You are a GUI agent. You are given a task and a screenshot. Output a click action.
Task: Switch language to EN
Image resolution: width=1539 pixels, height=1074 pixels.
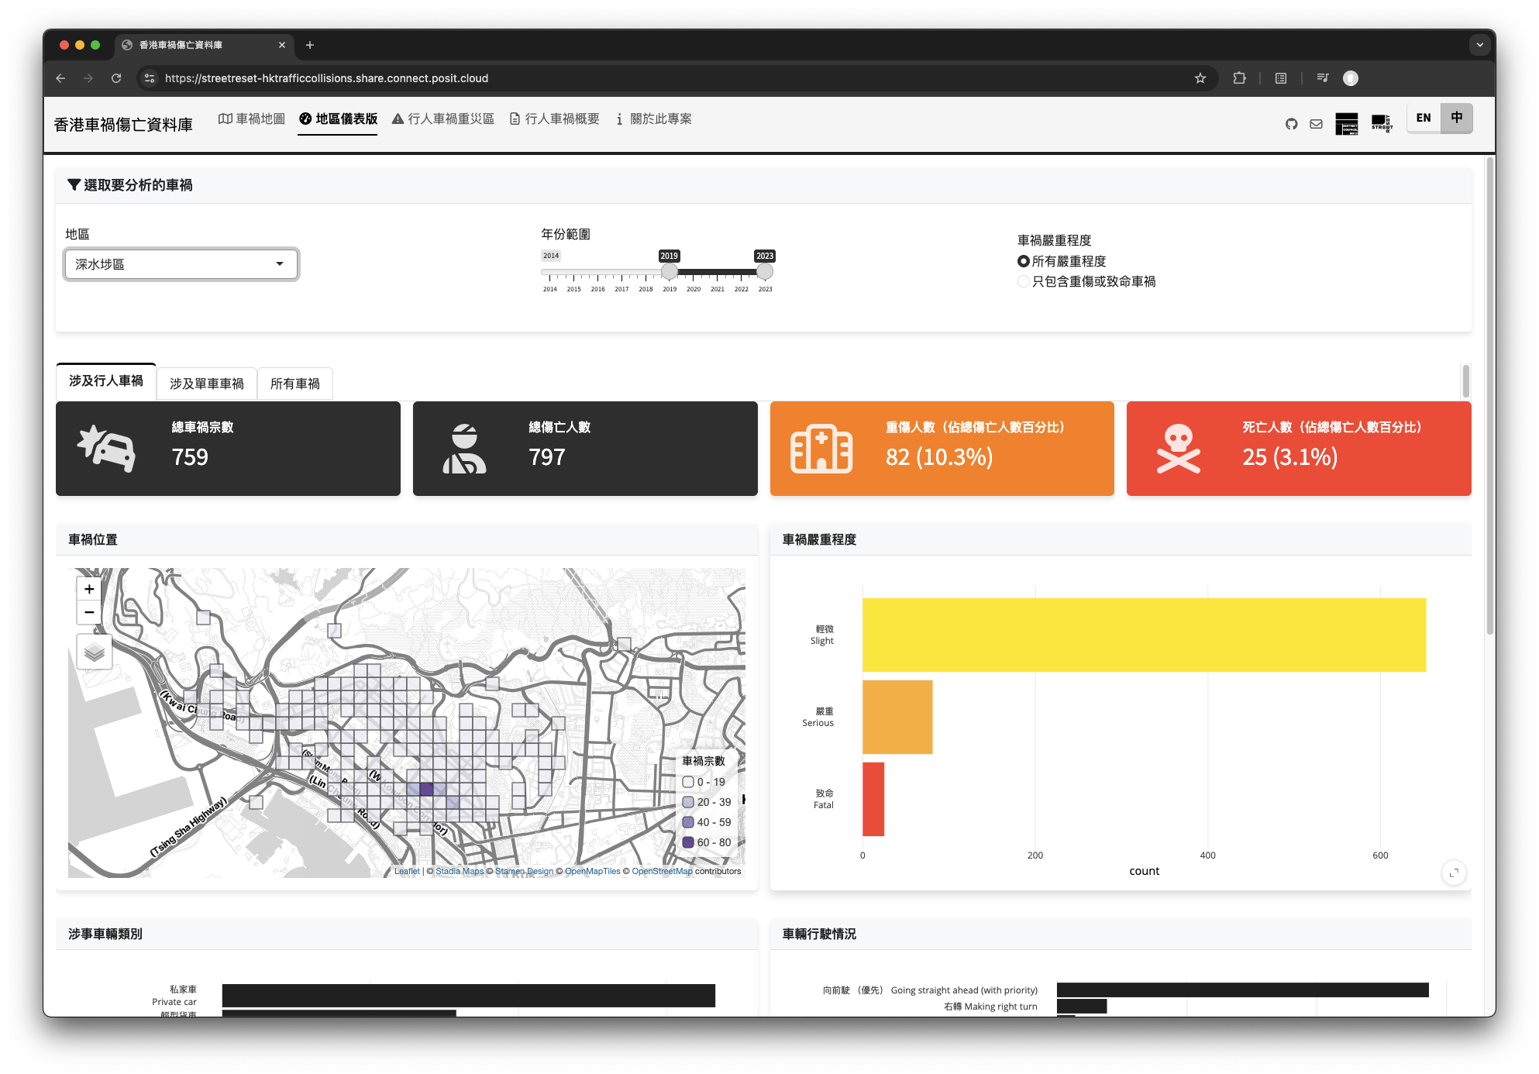click(1423, 118)
